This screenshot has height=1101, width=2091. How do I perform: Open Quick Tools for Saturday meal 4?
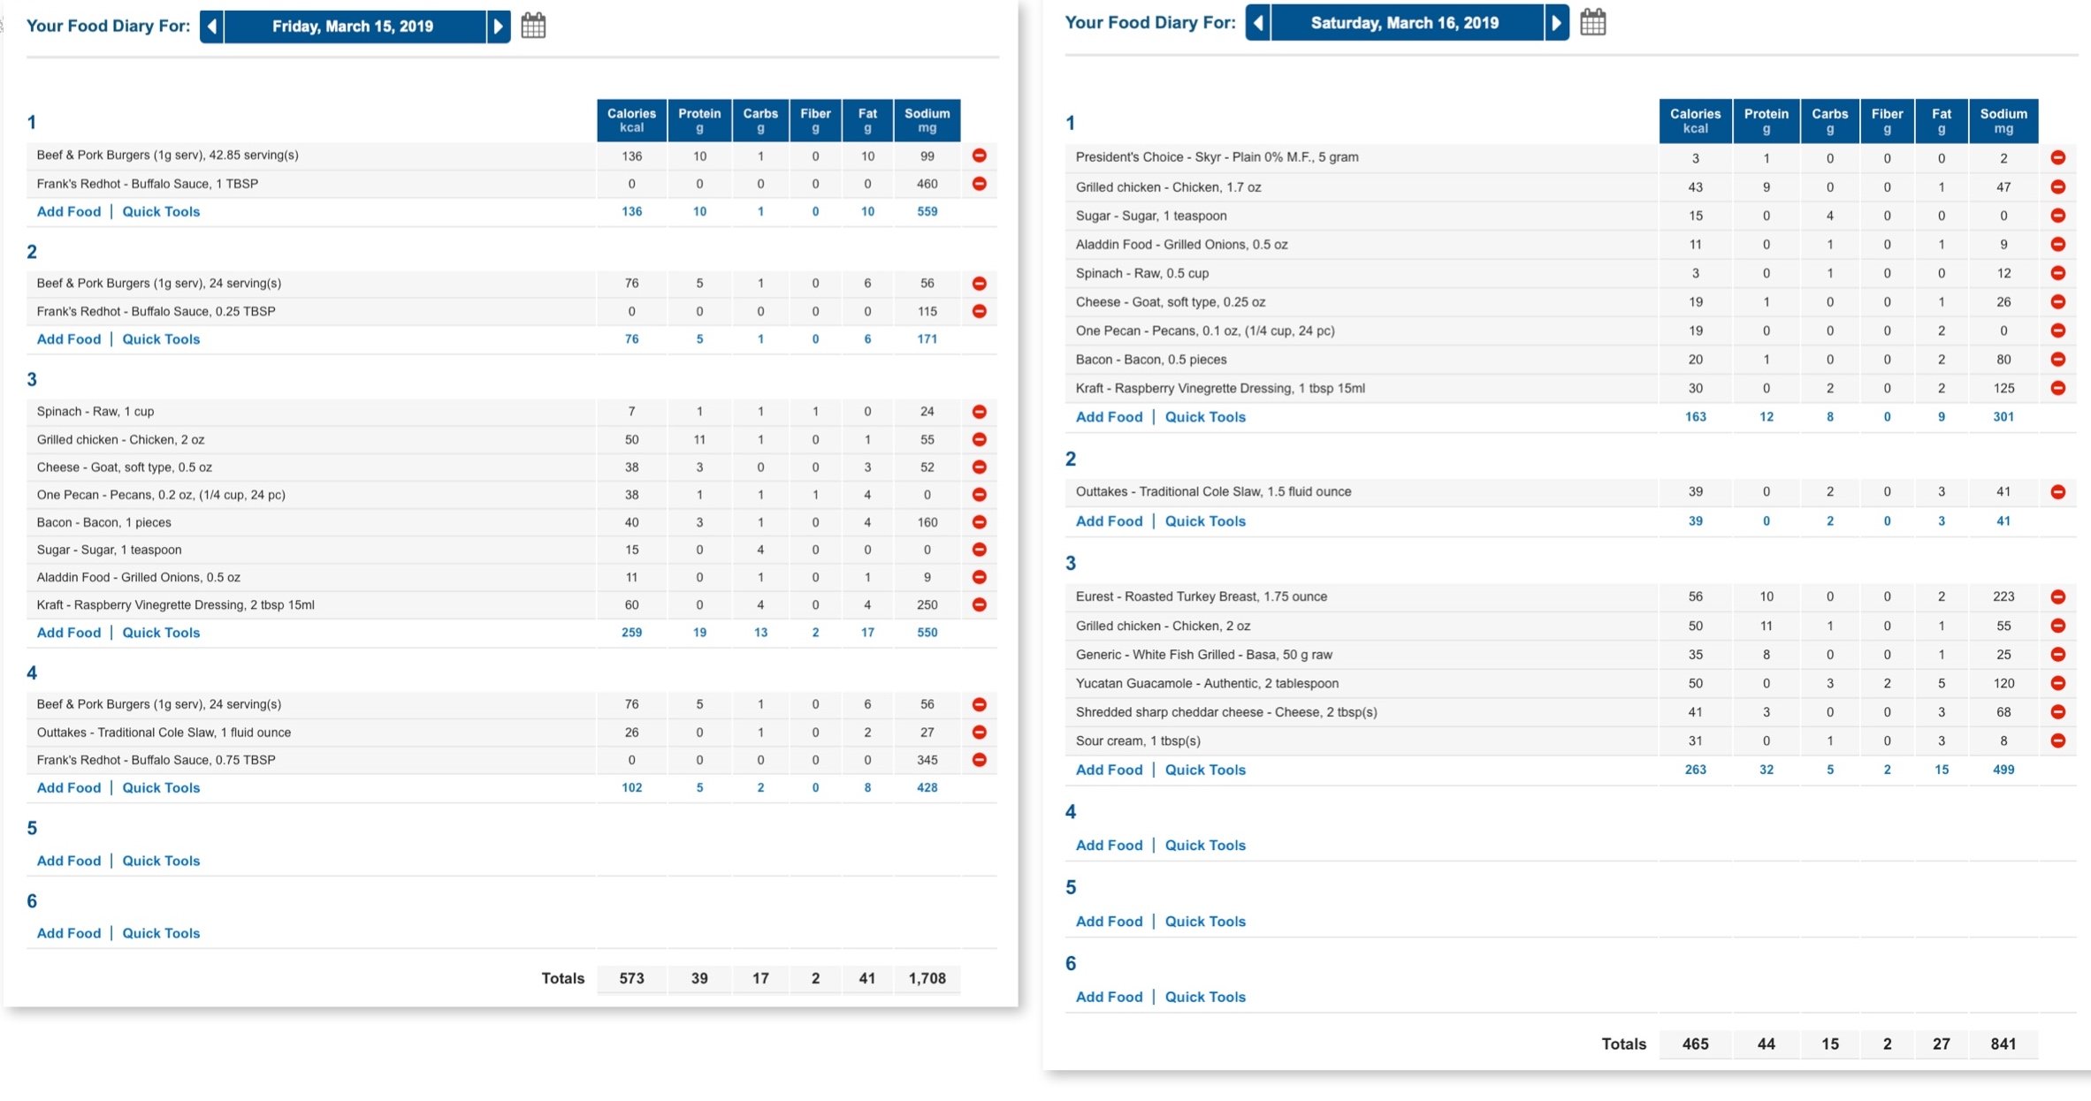click(x=1205, y=846)
